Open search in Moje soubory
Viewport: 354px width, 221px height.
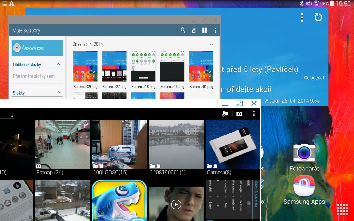(x=183, y=30)
